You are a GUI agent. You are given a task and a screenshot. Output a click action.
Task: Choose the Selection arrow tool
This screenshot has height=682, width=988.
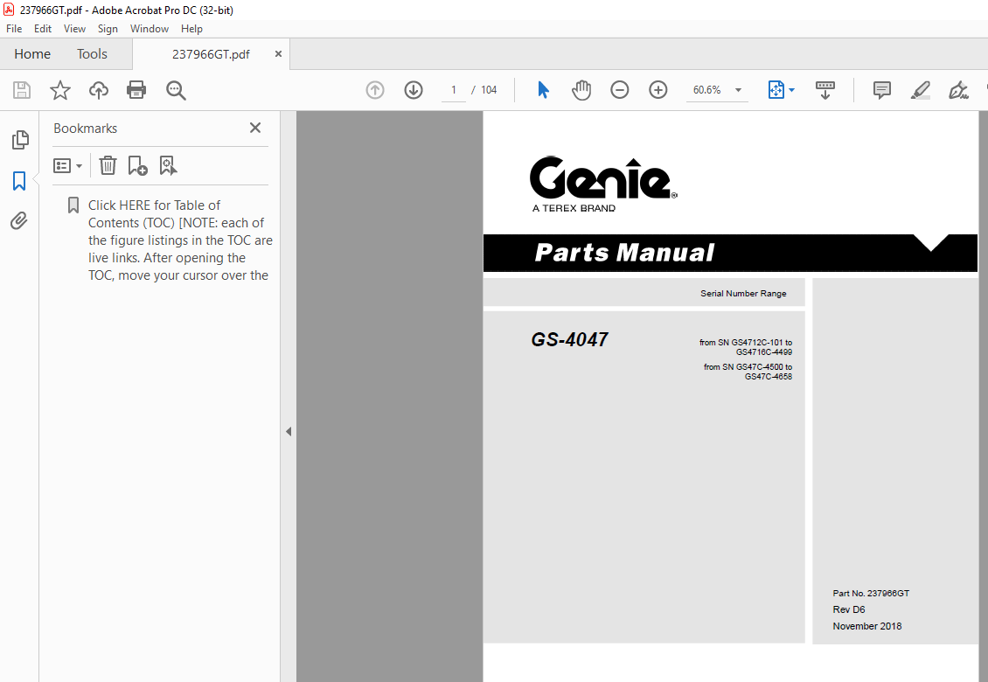(543, 90)
